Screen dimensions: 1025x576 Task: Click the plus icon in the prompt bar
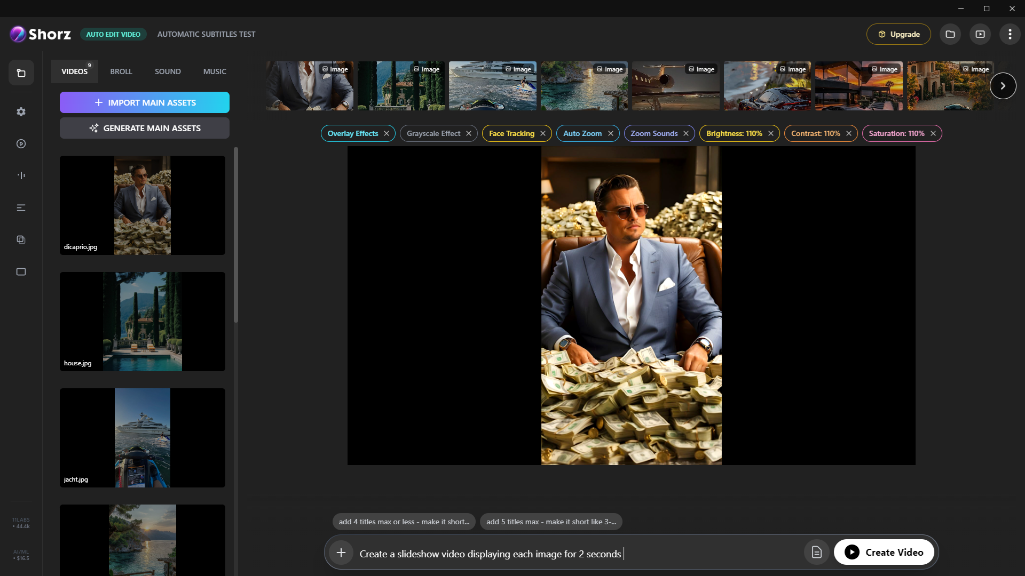[341, 553]
